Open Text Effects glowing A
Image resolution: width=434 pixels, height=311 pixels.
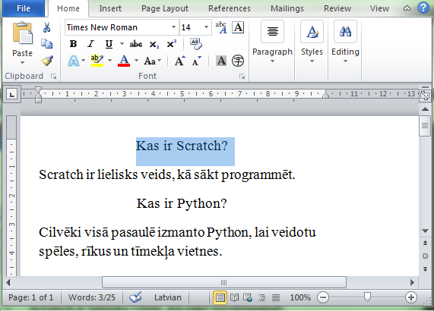[74, 61]
